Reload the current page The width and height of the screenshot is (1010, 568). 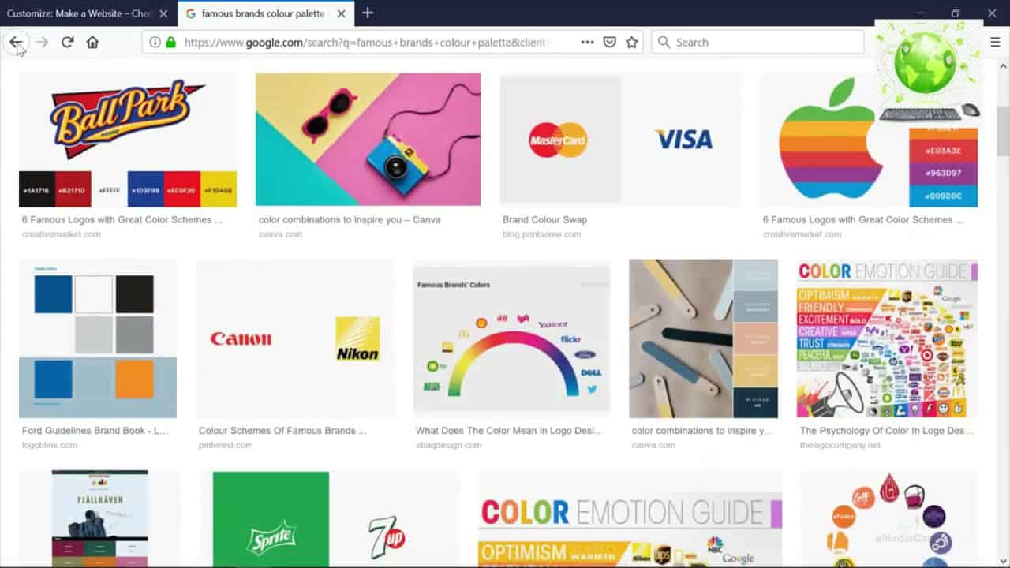coord(66,42)
